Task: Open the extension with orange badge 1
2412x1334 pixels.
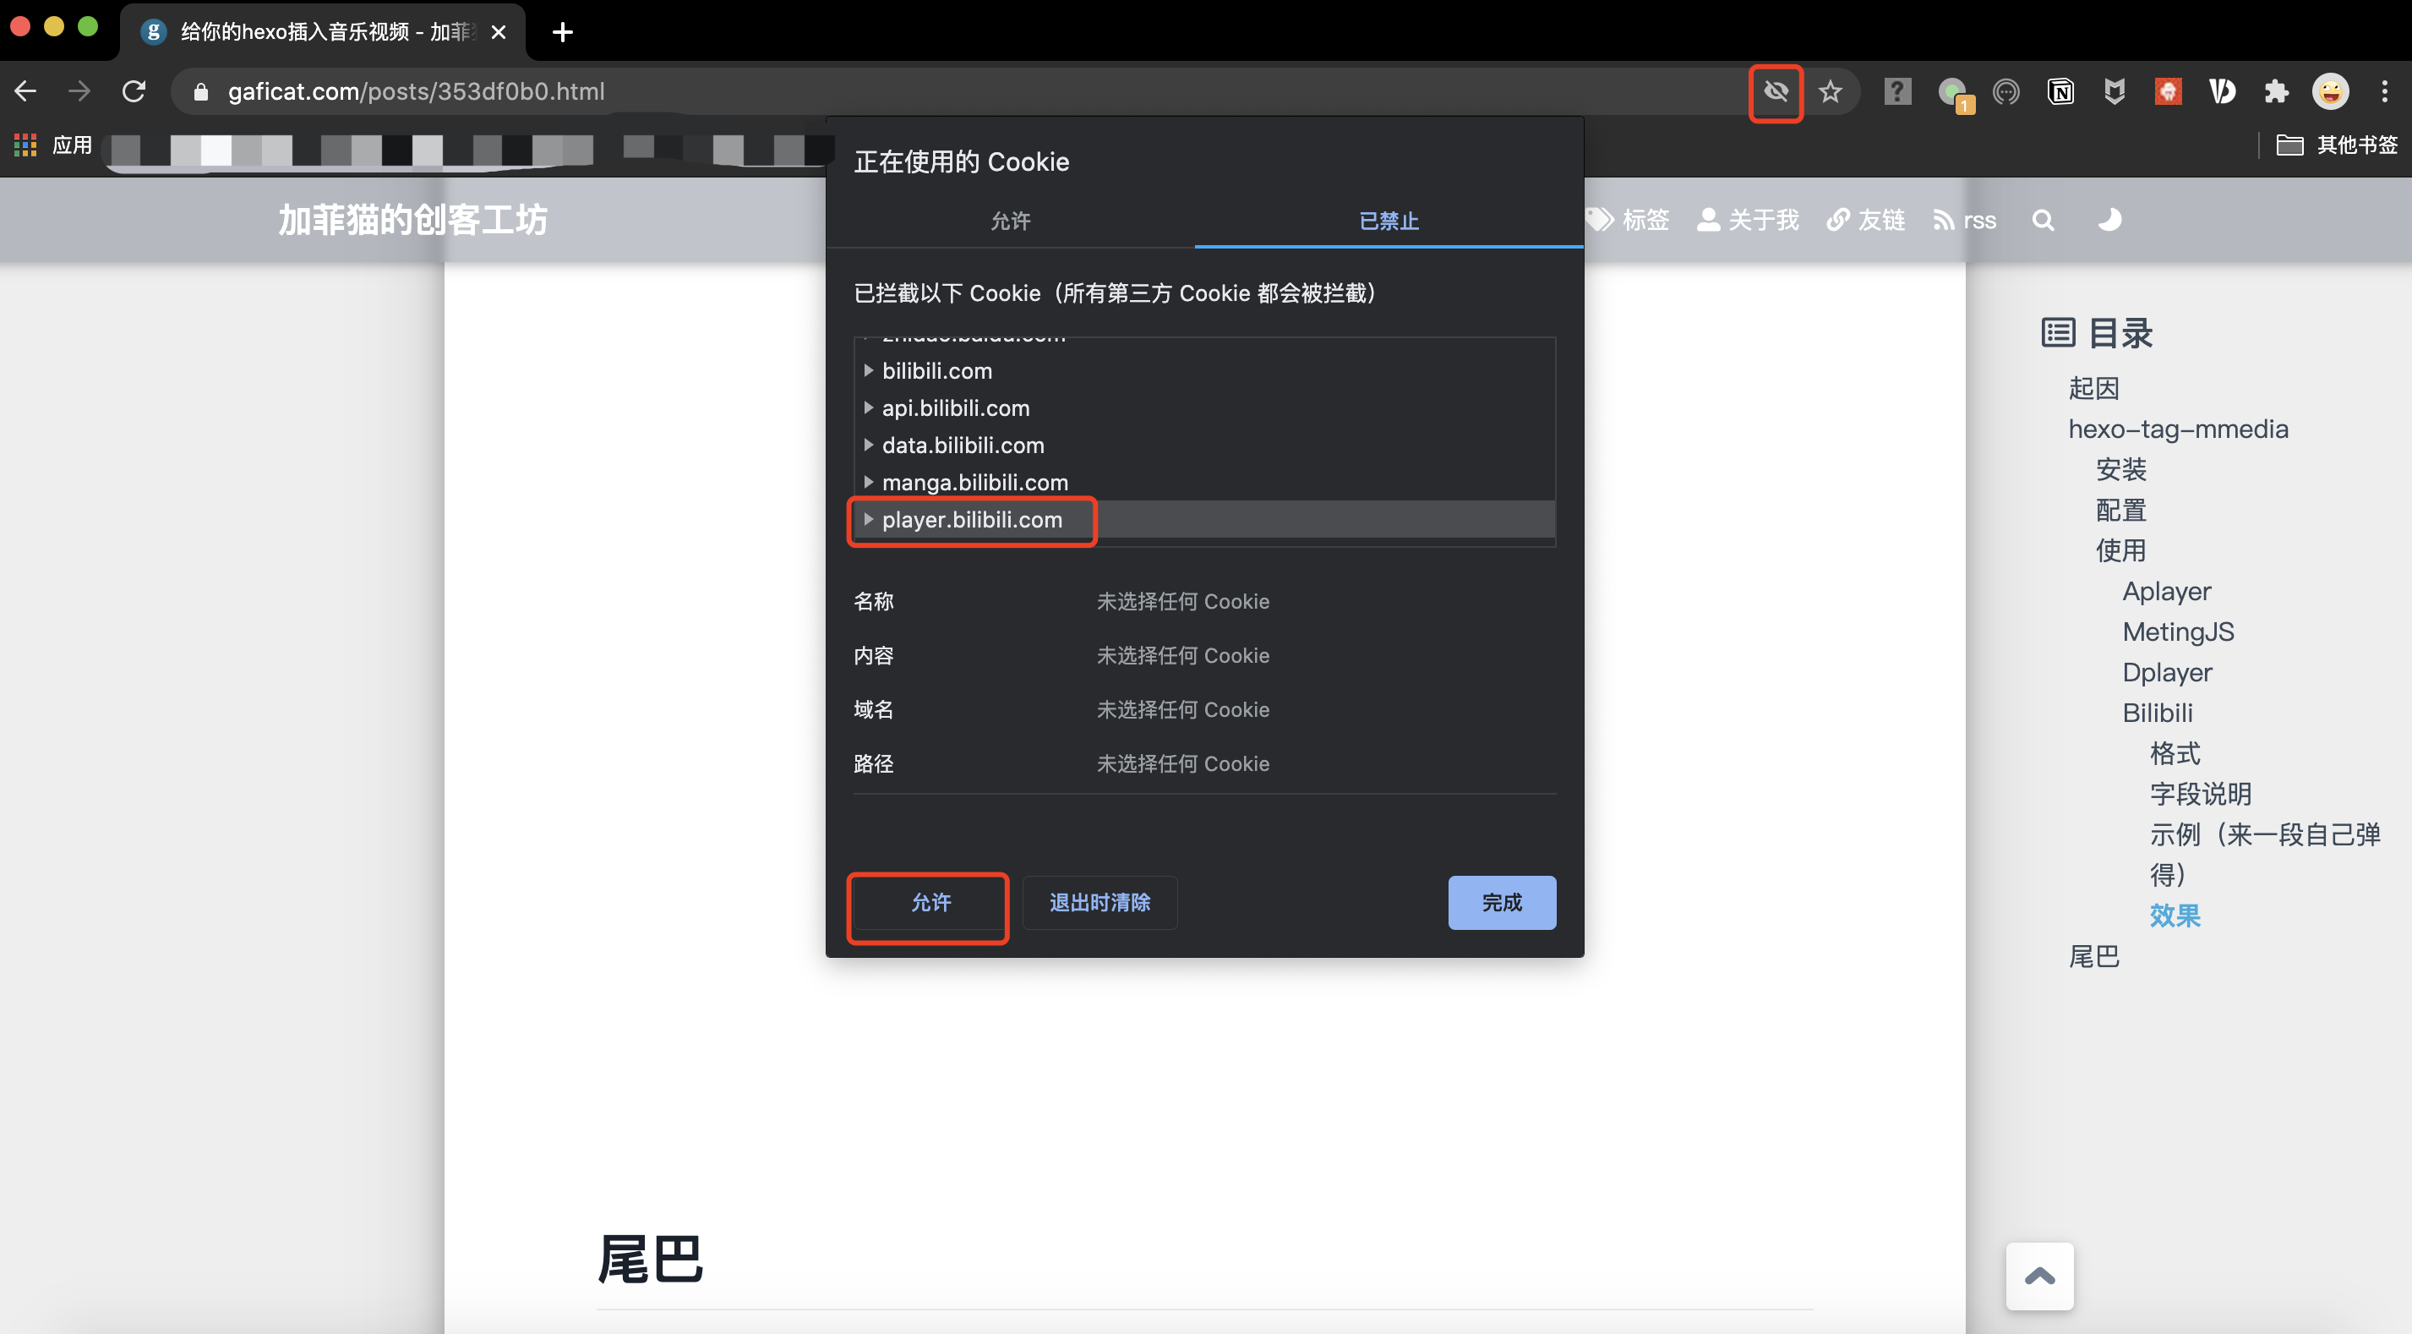Action: point(1953,93)
